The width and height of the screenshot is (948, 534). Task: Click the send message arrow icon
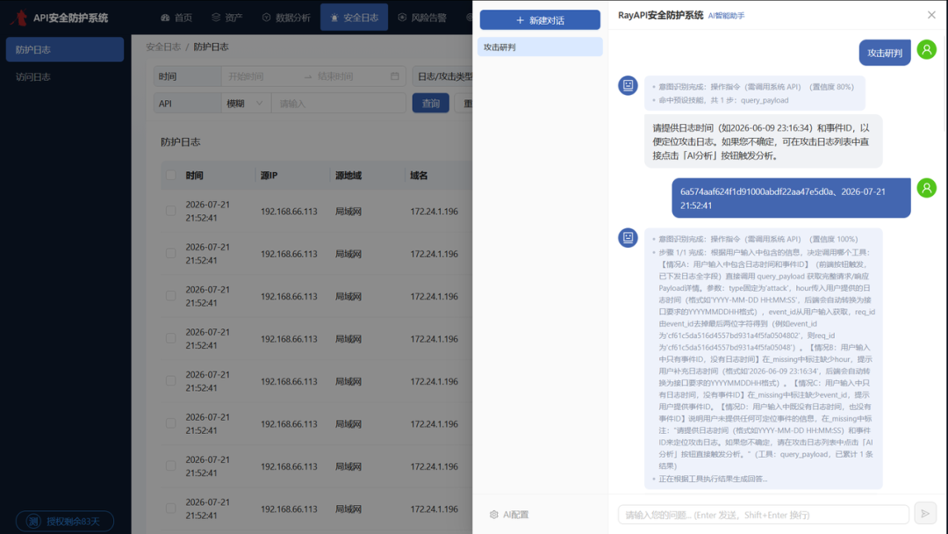pos(925,514)
